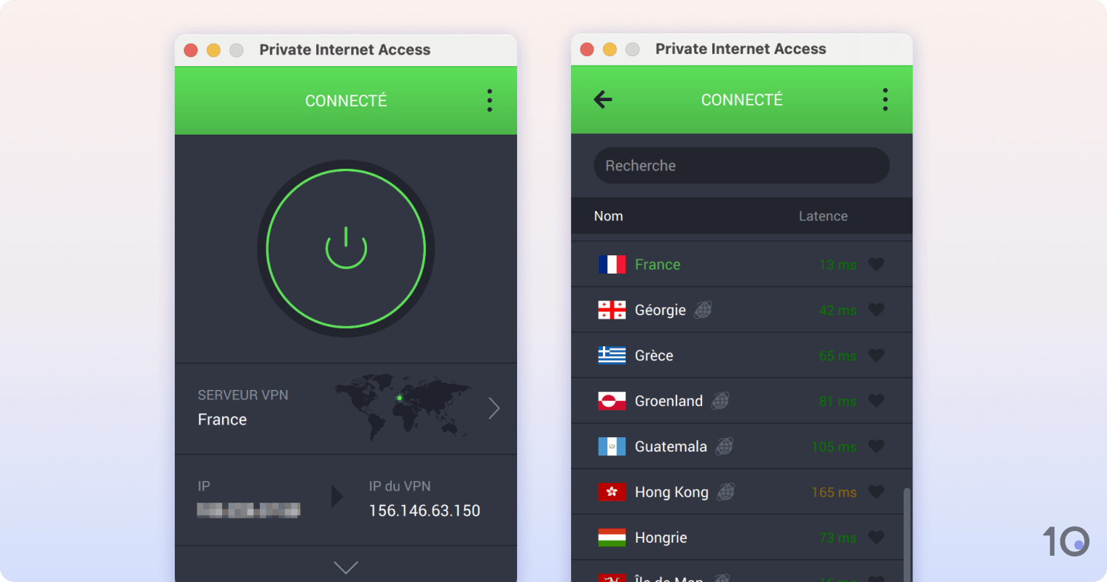
Task: Go back using the arrow icon
Action: click(x=602, y=100)
